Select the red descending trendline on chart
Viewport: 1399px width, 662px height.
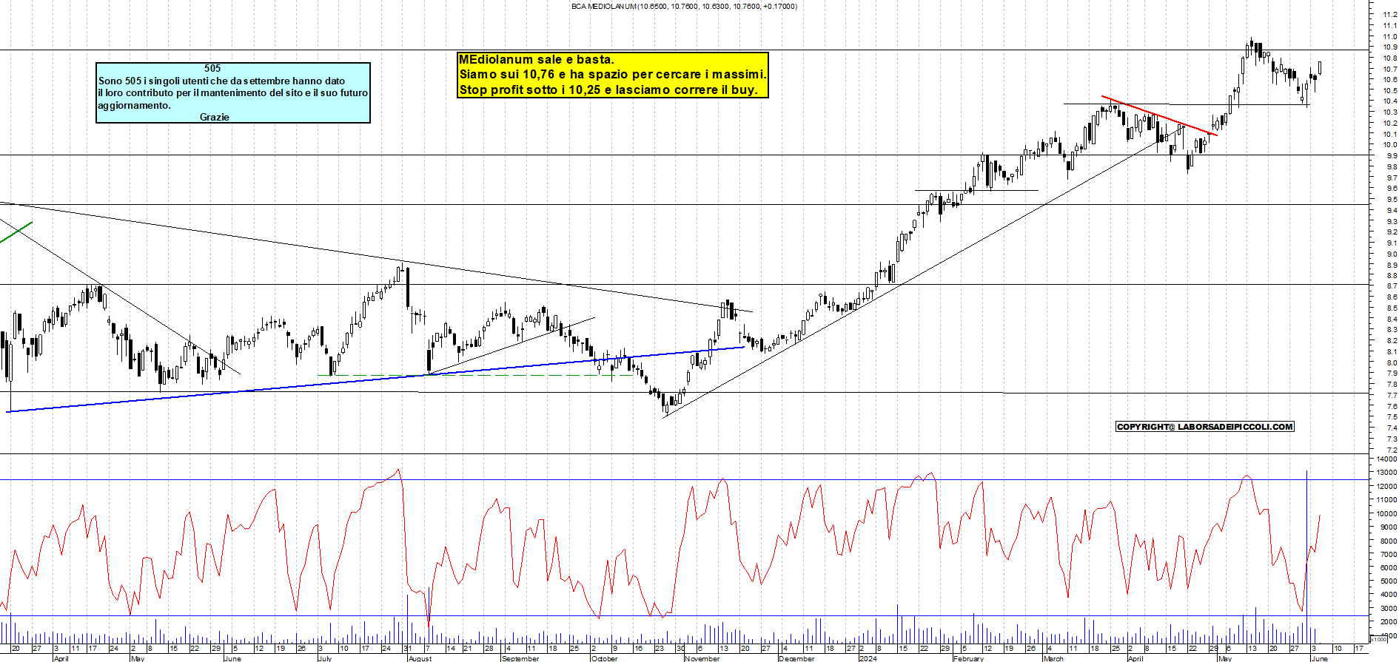tap(1158, 115)
